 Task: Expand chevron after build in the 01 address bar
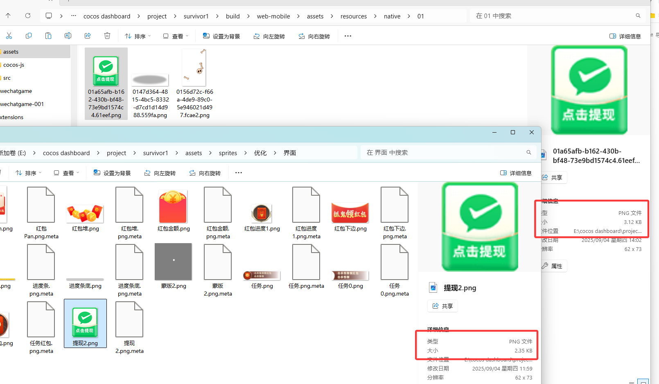pos(248,16)
